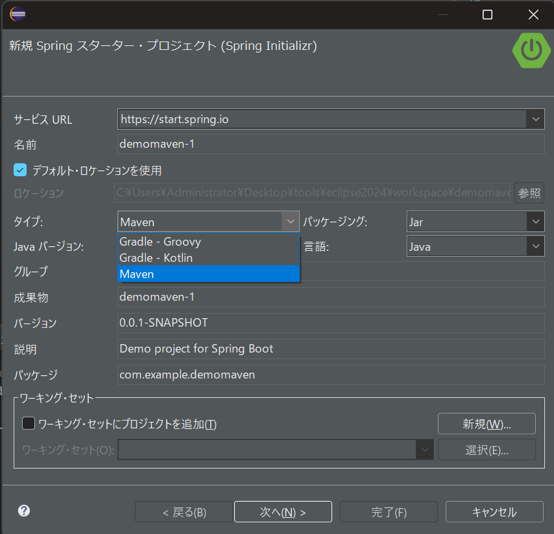Screen dimensions: 554x534
Task: Click the サービス URL text https://start.spring.io
Action: click(x=175, y=119)
